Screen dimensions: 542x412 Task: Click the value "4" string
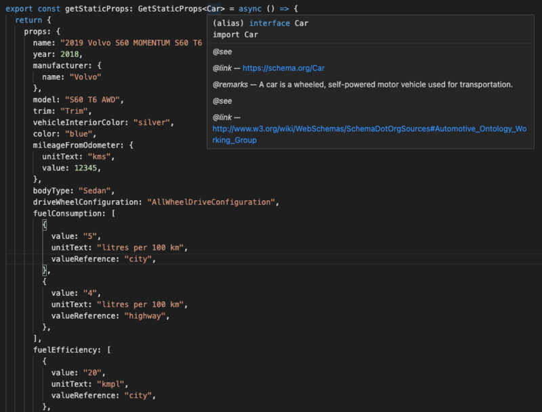[x=90, y=294]
